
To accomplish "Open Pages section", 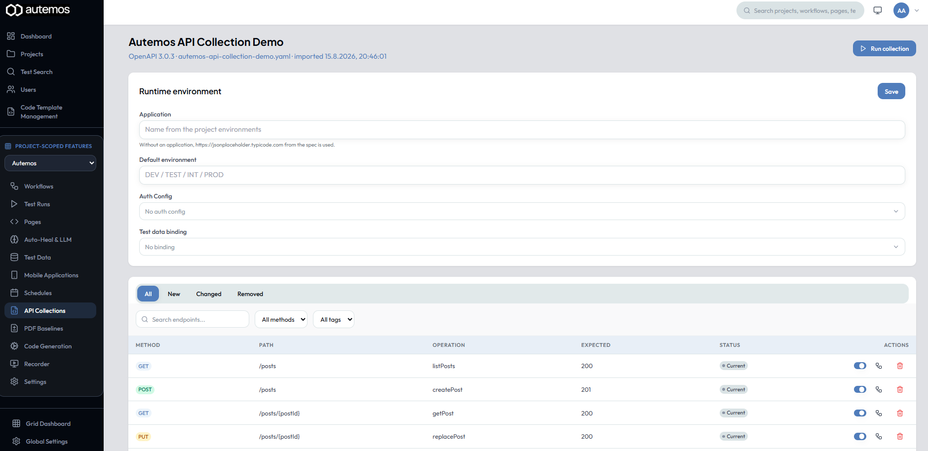I will [x=33, y=222].
